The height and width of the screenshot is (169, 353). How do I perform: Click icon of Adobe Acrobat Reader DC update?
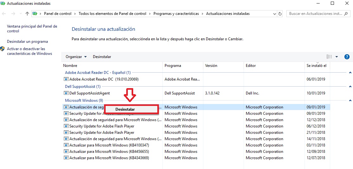66,79
